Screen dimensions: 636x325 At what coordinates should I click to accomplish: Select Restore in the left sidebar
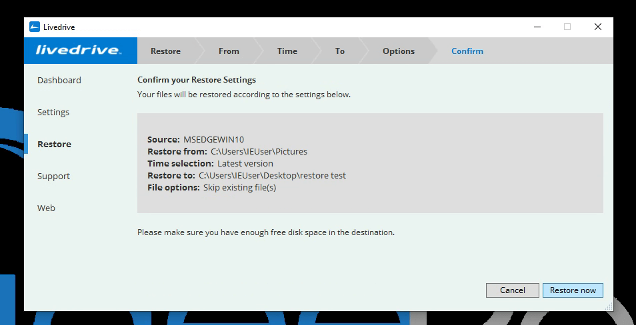tap(54, 145)
